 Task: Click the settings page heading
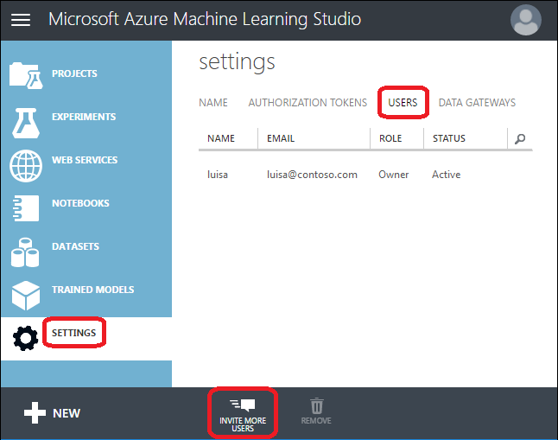237,62
